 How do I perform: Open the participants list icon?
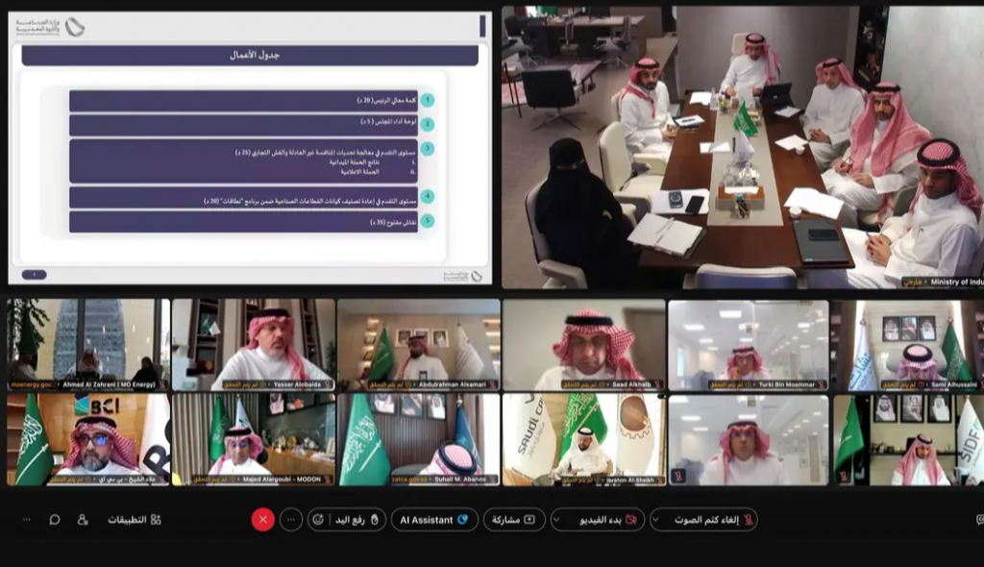83,520
